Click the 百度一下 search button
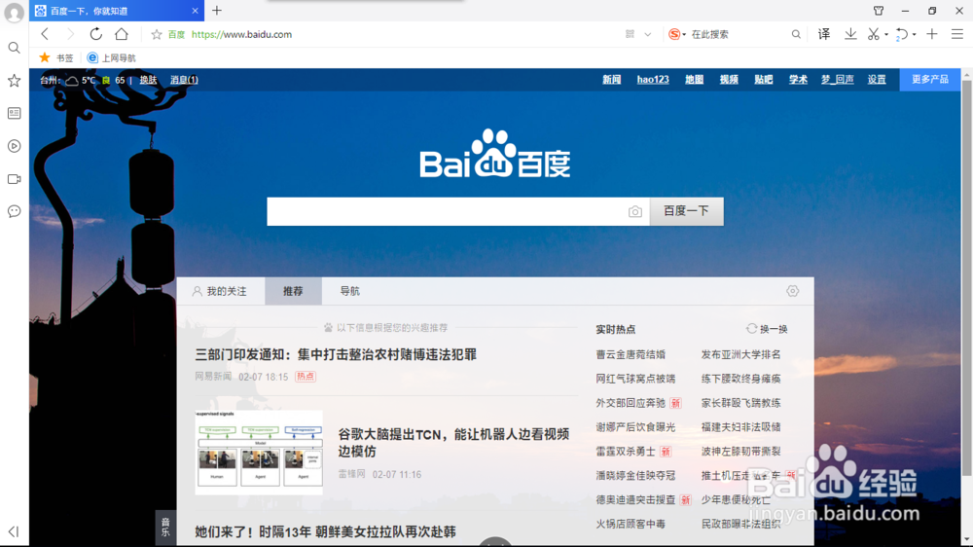 pyautogui.click(x=686, y=212)
